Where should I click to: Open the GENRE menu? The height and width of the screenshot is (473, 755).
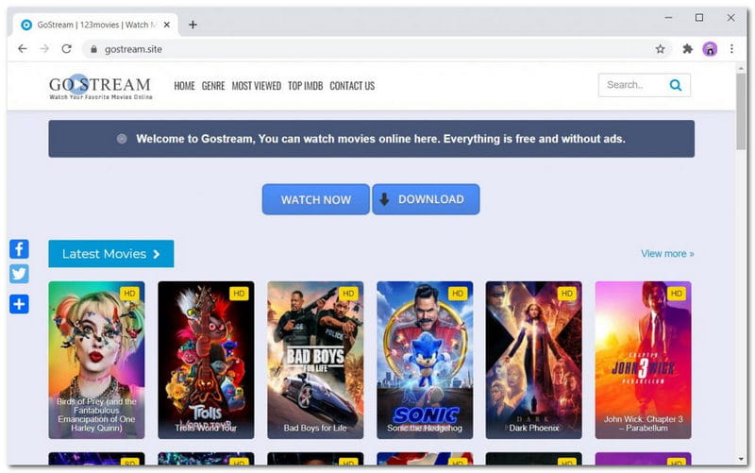(x=213, y=86)
